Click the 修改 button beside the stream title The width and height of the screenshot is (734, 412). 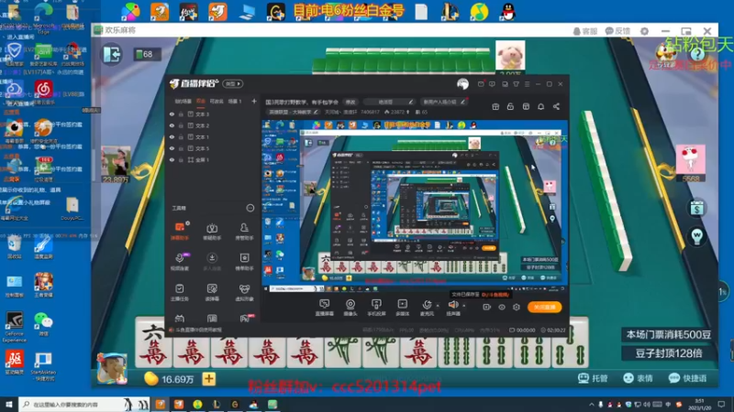[350, 102]
